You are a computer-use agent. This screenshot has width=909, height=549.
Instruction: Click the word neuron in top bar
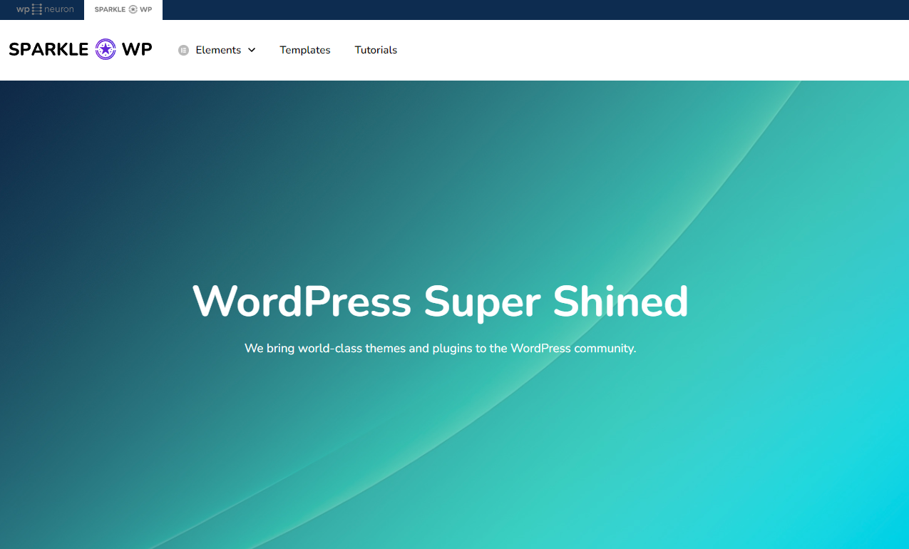[59, 9]
